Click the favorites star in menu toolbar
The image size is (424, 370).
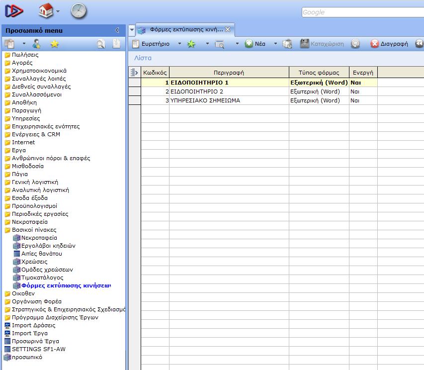[55, 44]
